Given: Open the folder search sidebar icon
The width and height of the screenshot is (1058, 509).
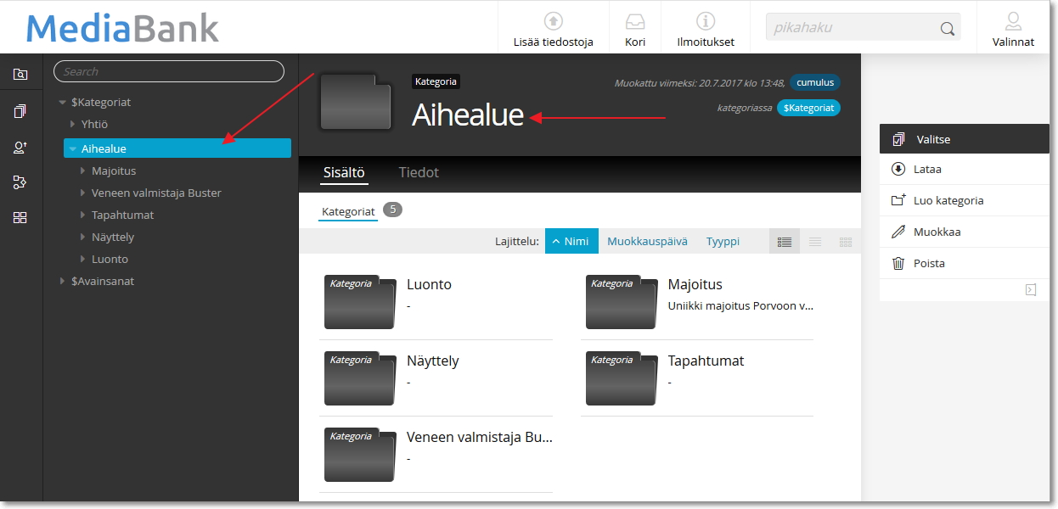Looking at the screenshot, I should [x=20, y=74].
